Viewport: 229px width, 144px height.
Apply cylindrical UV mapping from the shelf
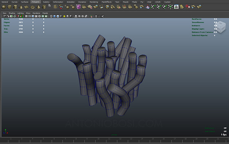[x=159, y=7]
